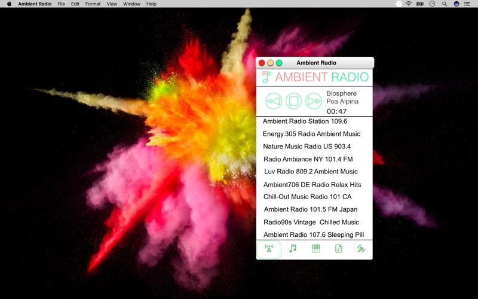Open Notification Center list icon
Image resolution: width=478 pixels, height=299 pixels.
(x=467, y=4)
